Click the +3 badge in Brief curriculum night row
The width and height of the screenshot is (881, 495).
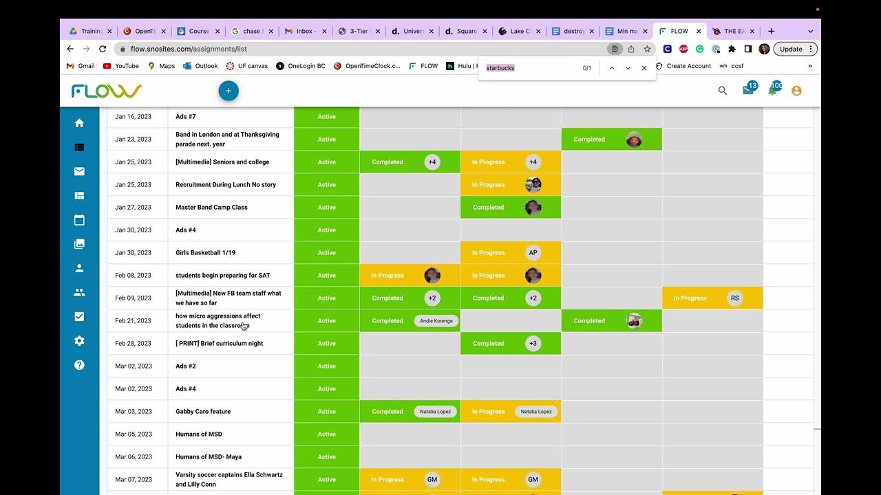[x=533, y=344]
